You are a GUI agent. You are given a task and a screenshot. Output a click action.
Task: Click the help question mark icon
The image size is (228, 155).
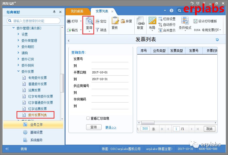pos(172,11)
